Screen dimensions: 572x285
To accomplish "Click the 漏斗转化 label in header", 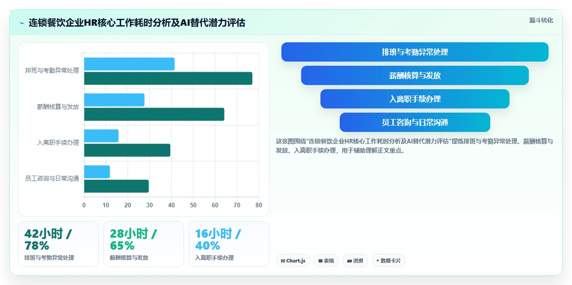I will tap(541, 21).
